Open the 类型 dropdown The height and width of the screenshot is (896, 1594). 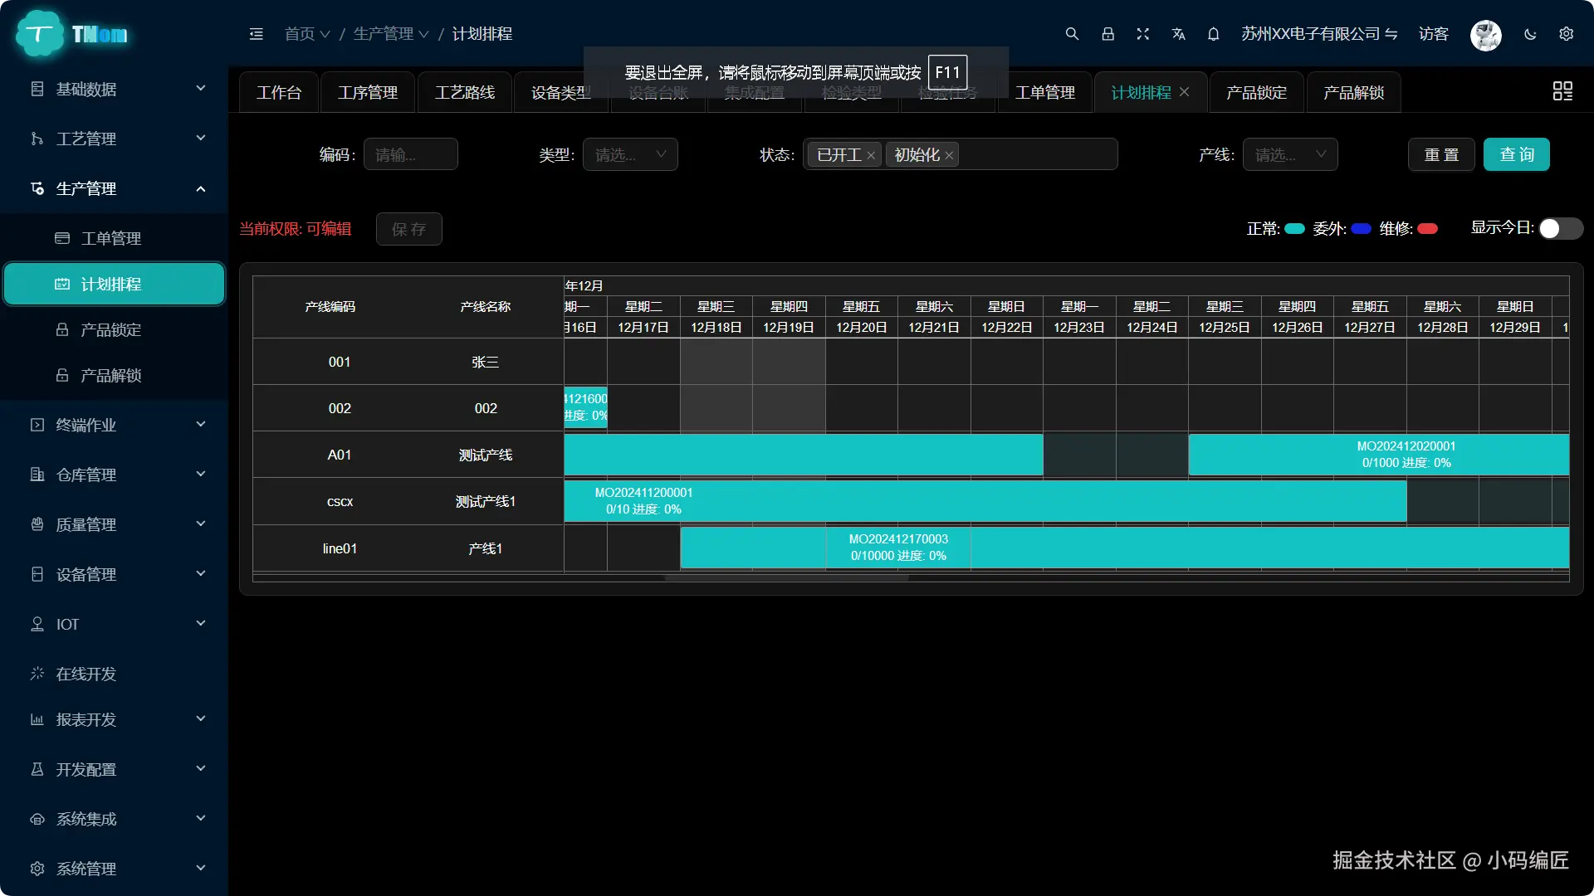(x=630, y=154)
